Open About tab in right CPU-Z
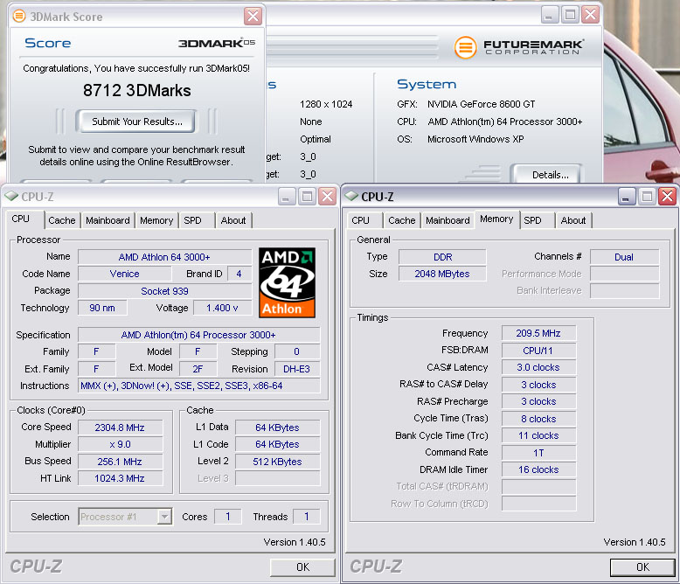Screen dimensions: 680x584 click(x=573, y=220)
